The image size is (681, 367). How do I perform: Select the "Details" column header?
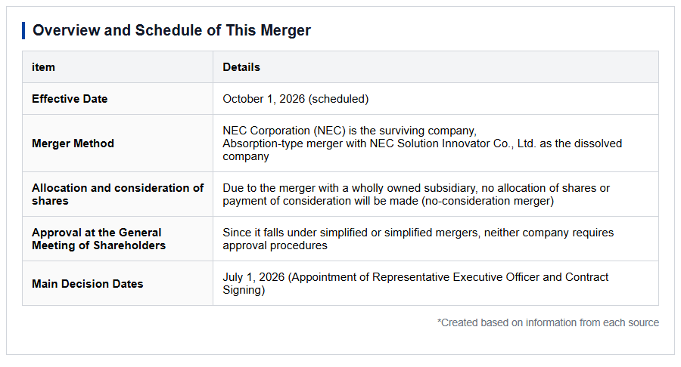pyautogui.click(x=241, y=67)
